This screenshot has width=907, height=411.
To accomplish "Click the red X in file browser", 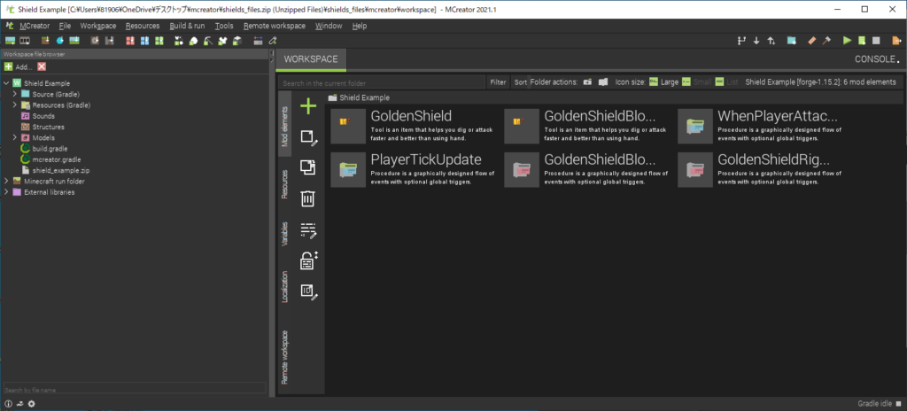I will point(42,66).
